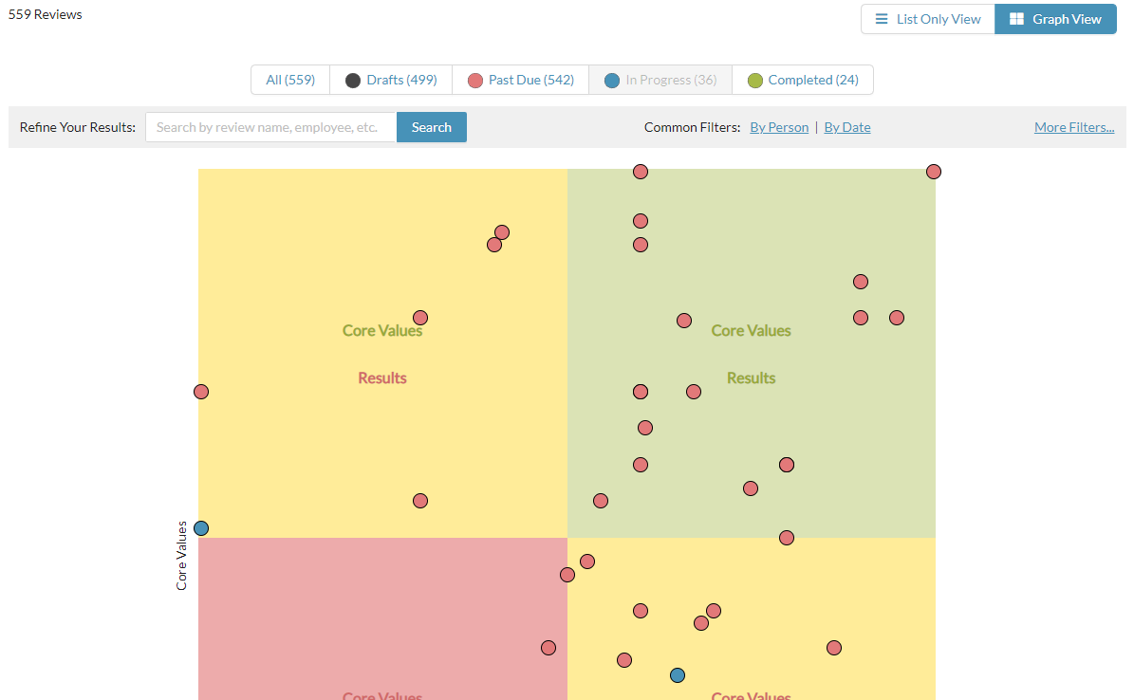Select the Completed (24) tab
Viewport: 1134px width, 700px height.
pos(803,80)
